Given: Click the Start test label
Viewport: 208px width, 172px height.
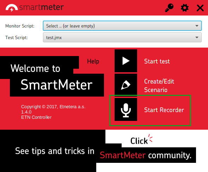Looking at the screenshot, I should (x=157, y=61).
